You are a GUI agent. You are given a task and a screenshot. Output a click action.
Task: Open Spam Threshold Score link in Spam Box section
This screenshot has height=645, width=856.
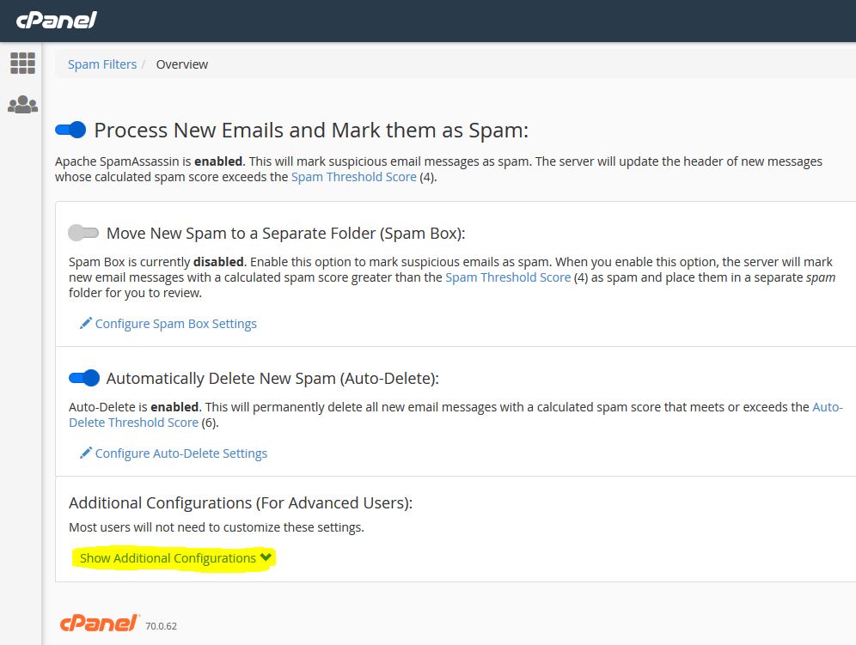tap(508, 277)
